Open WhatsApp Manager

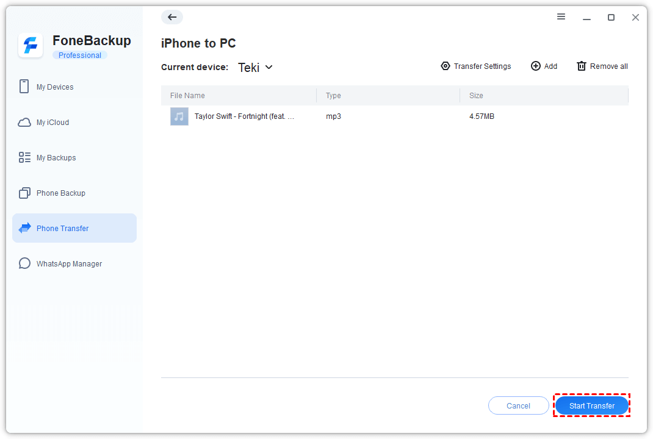(x=69, y=264)
